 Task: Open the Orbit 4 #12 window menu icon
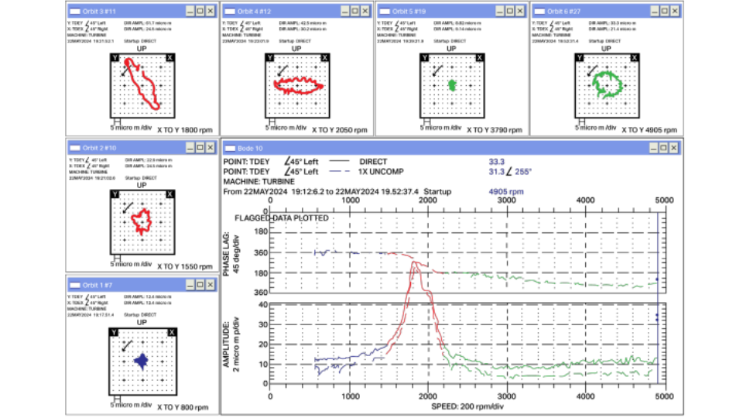coord(229,12)
